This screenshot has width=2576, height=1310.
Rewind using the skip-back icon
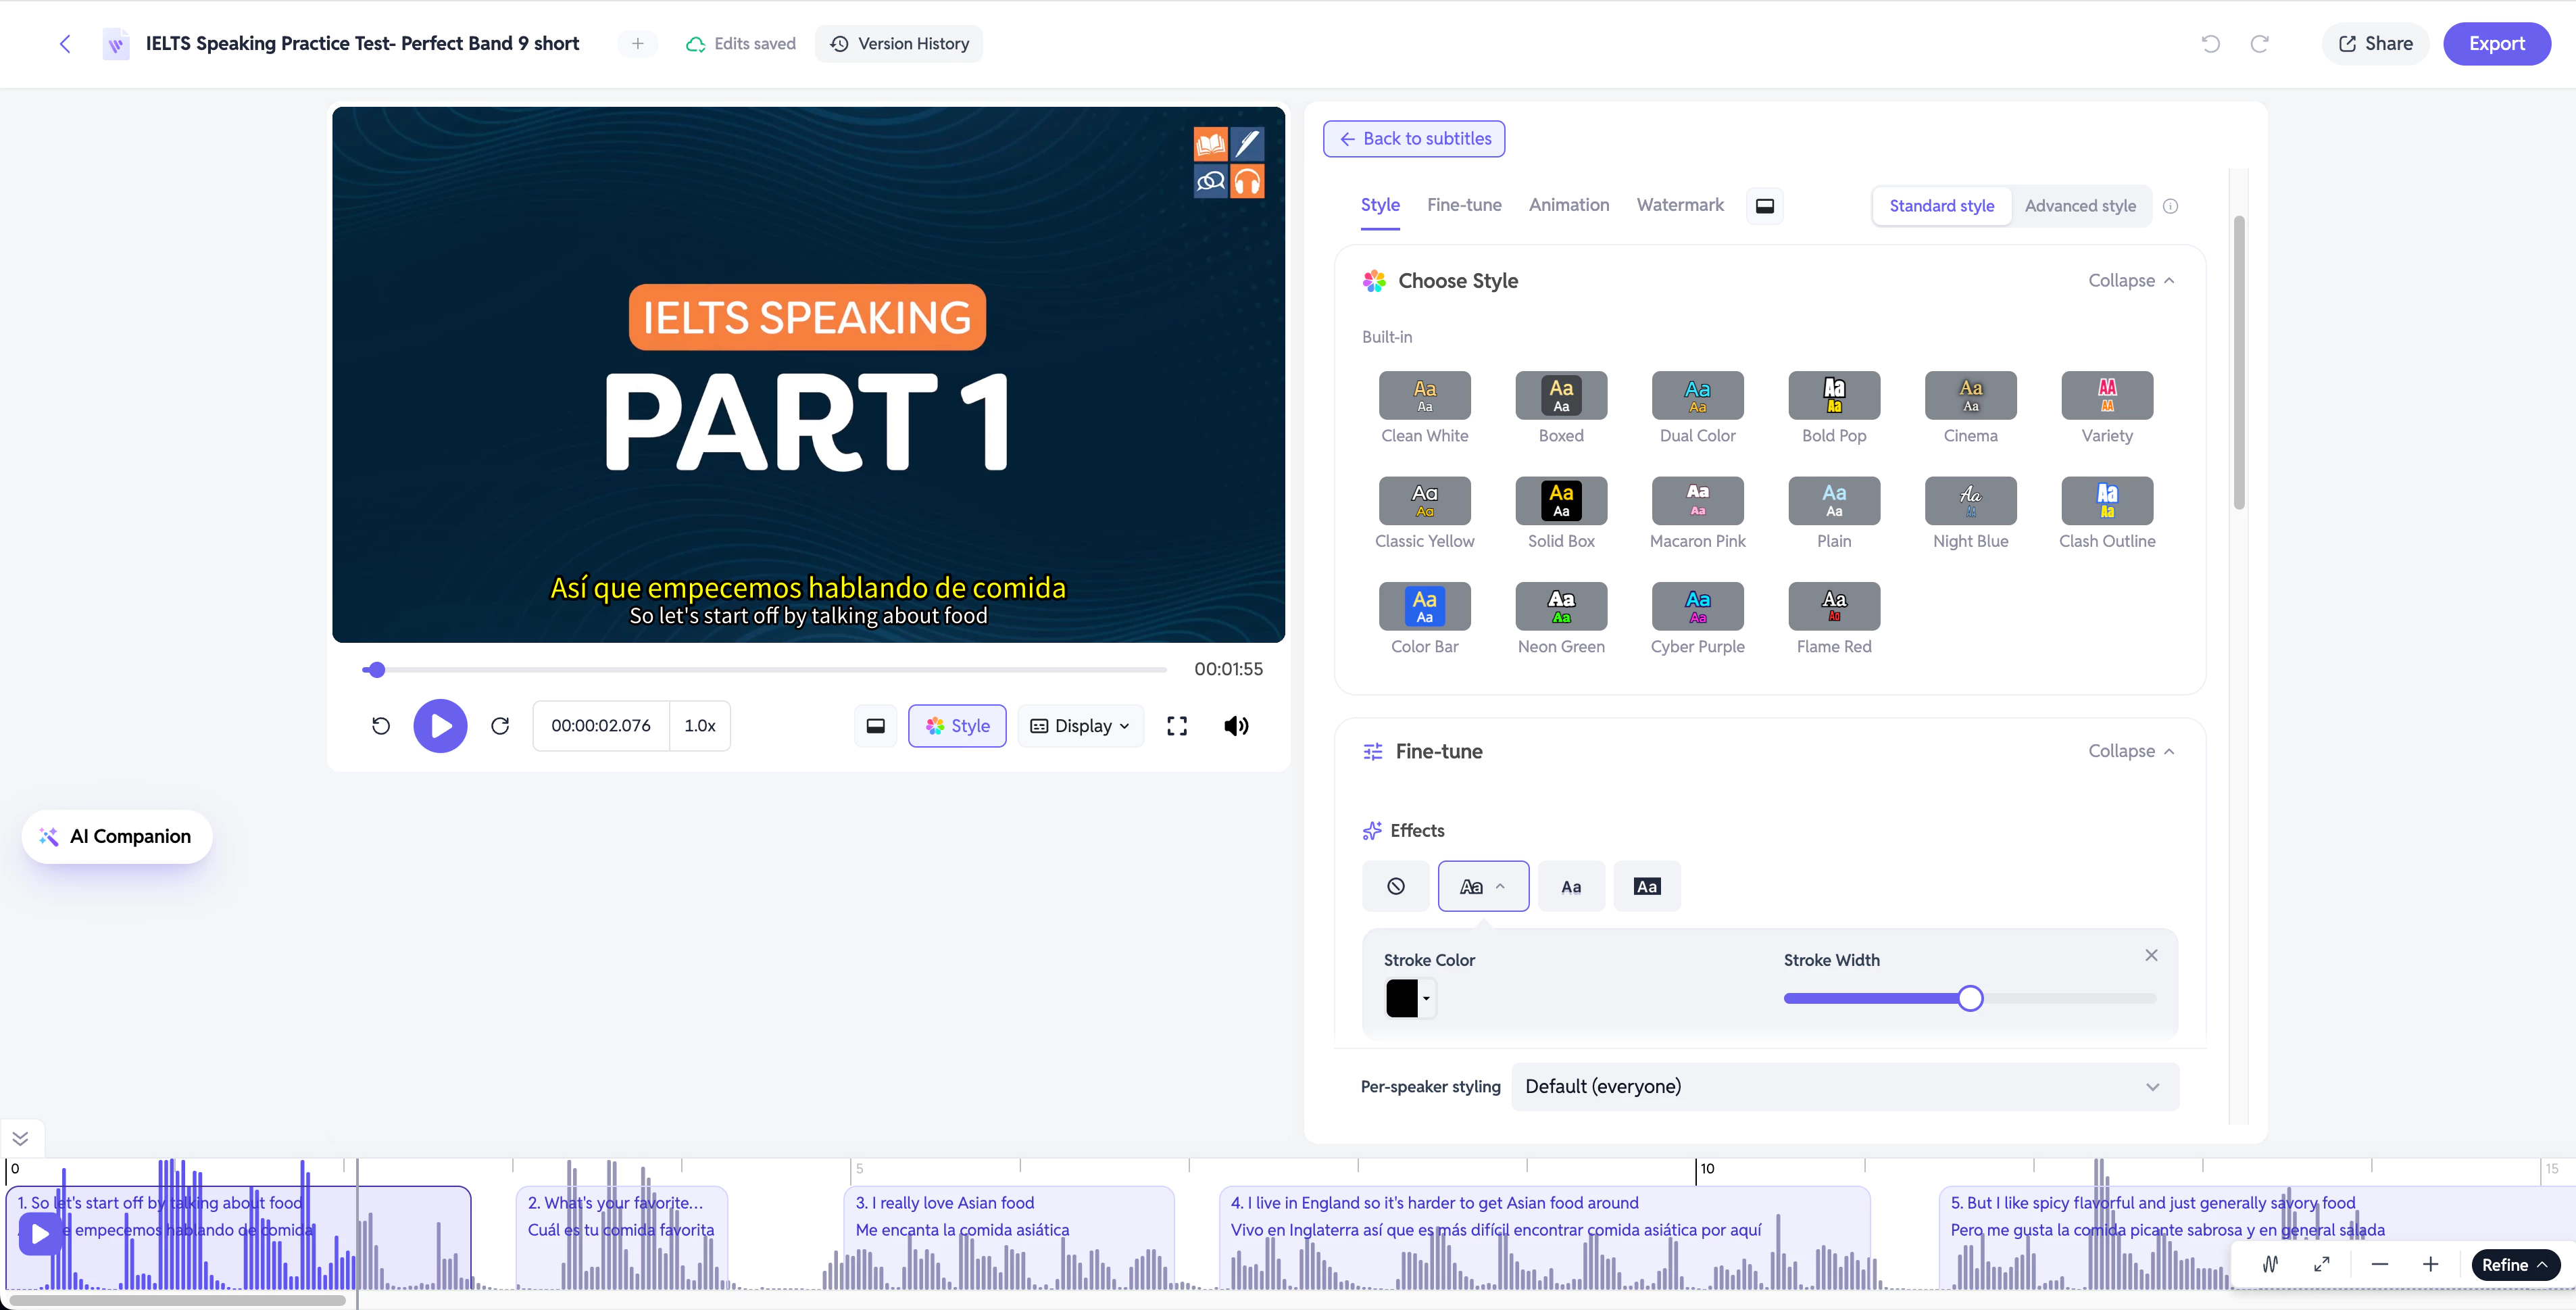point(381,726)
